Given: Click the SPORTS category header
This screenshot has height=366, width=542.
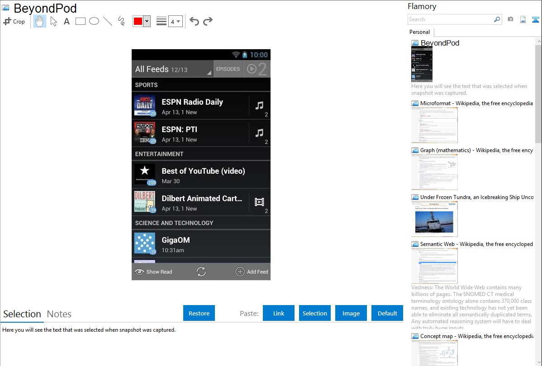Looking at the screenshot, I should (x=201, y=85).
